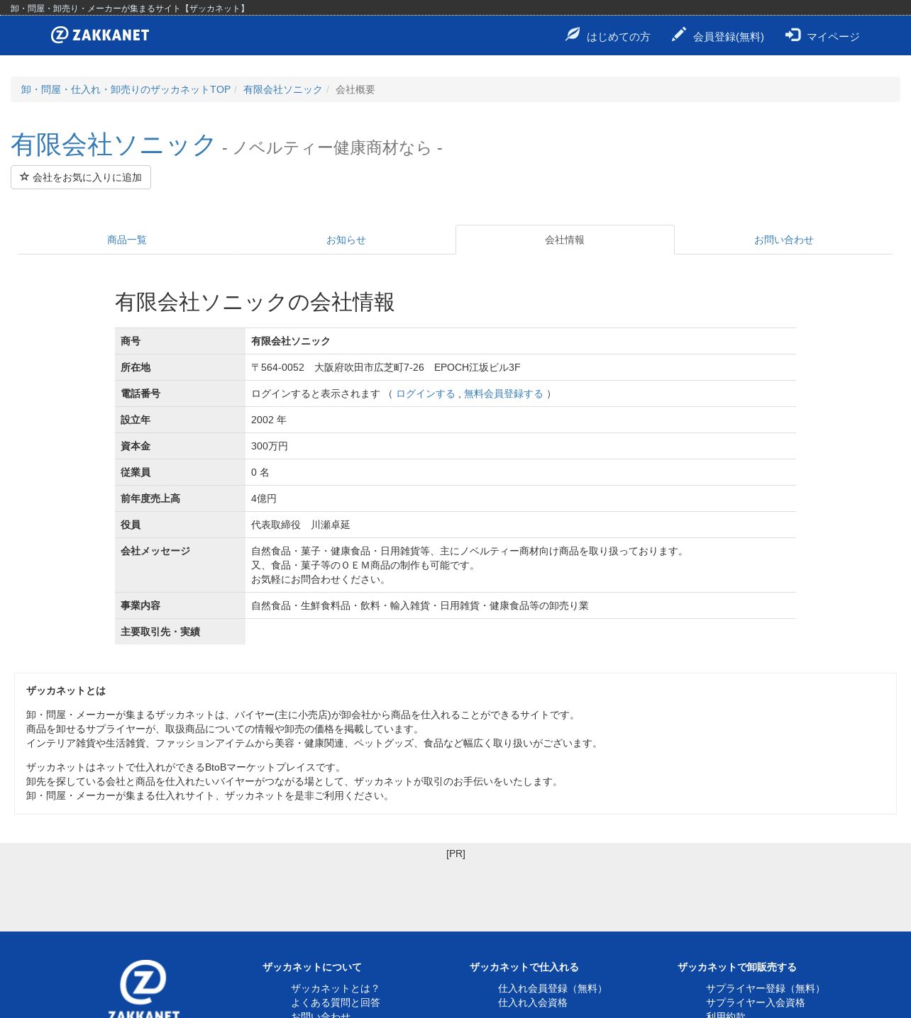Viewport: 911px width, 1018px height.
Task: Click the 300万円 capital value
Action: tap(270, 446)
